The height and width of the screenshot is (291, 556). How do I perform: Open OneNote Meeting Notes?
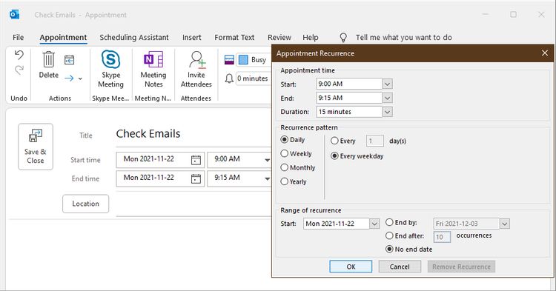(153, 58)
